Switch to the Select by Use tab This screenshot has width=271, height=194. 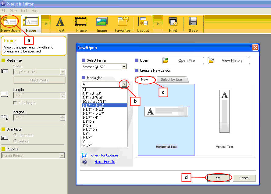[171, 79]
